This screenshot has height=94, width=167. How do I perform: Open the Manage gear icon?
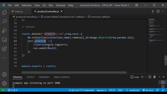tap(4, 83)
